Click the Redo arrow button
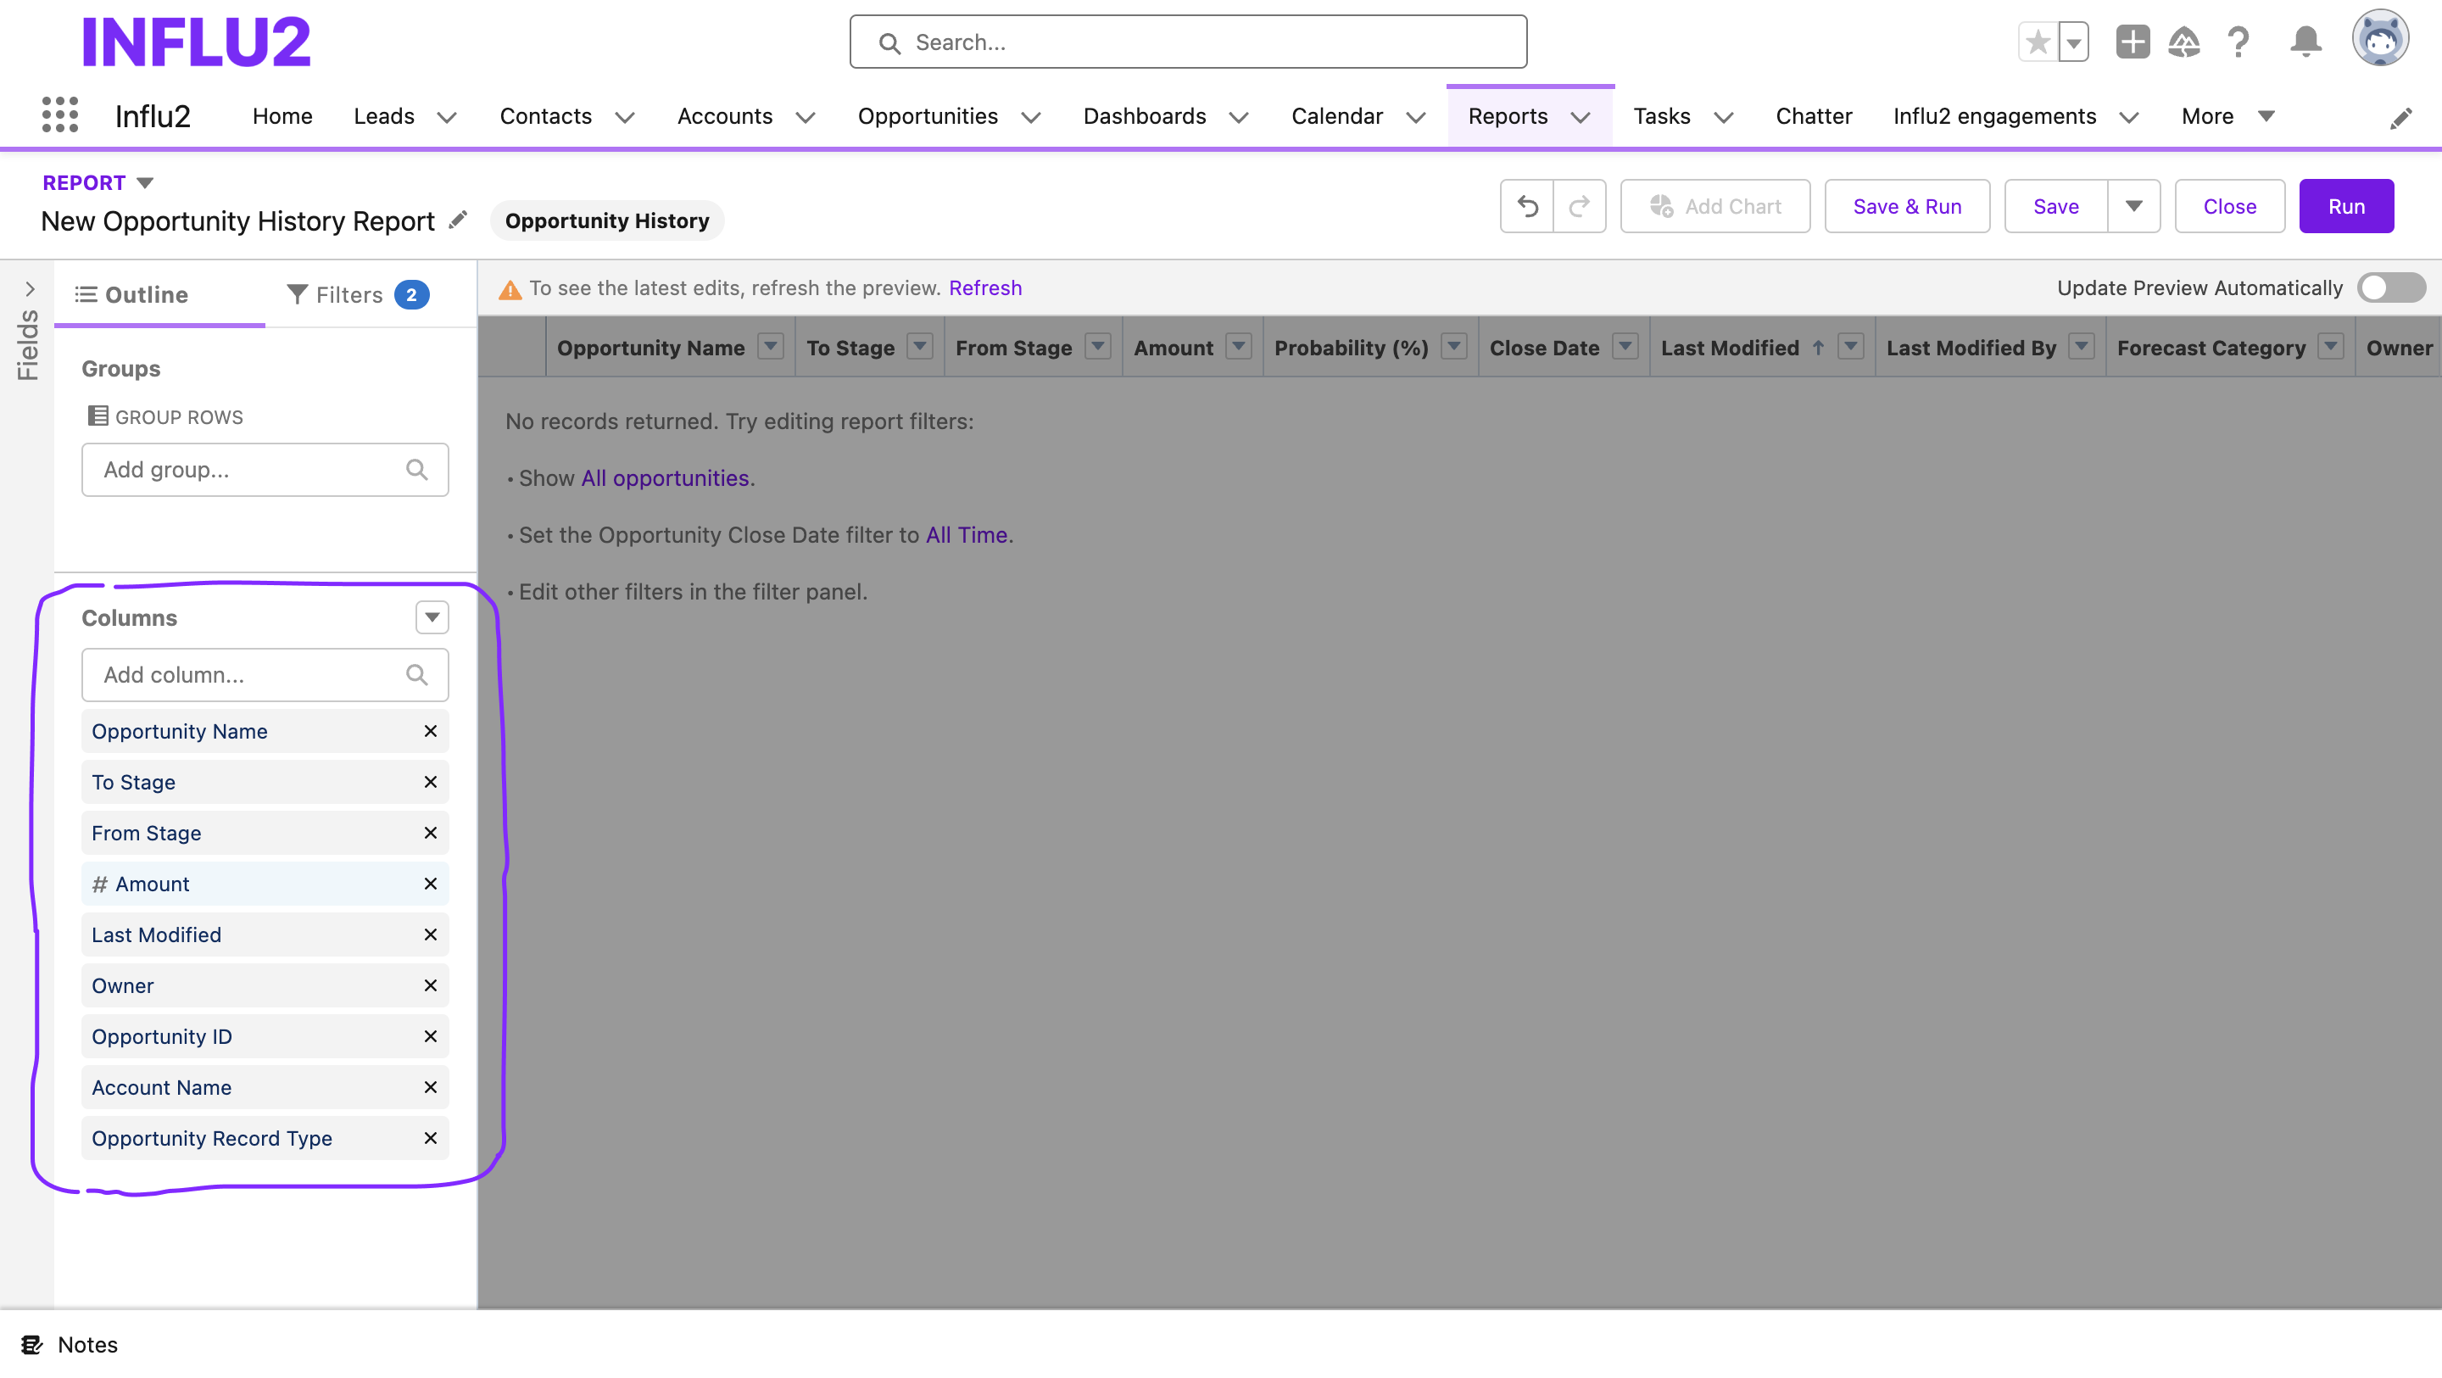The width and height of the screenshot is (2442, 1378). pyautogui.click(x=1580, y=206)
